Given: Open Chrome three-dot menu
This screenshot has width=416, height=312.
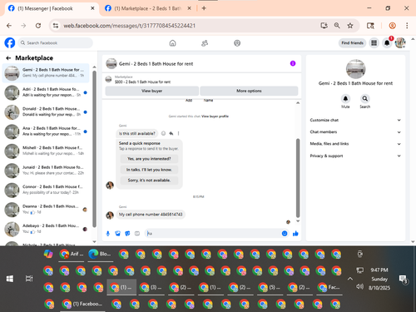Looking at the screenshot, I should 407,26.
